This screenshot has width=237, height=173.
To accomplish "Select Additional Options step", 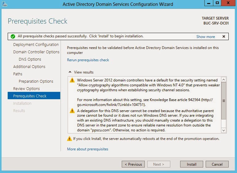I will (x=29, y=66).
